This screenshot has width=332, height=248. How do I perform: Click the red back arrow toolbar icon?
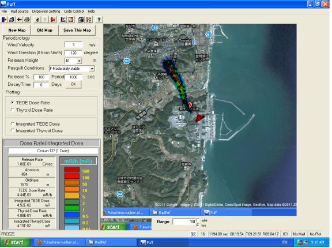pyautogui.click(x=19, y=20)
